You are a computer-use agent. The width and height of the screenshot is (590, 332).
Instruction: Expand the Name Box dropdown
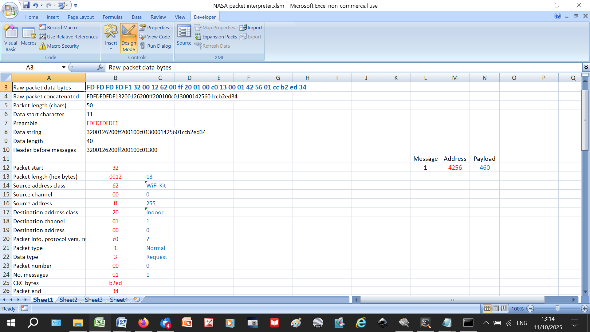[64, 67]
